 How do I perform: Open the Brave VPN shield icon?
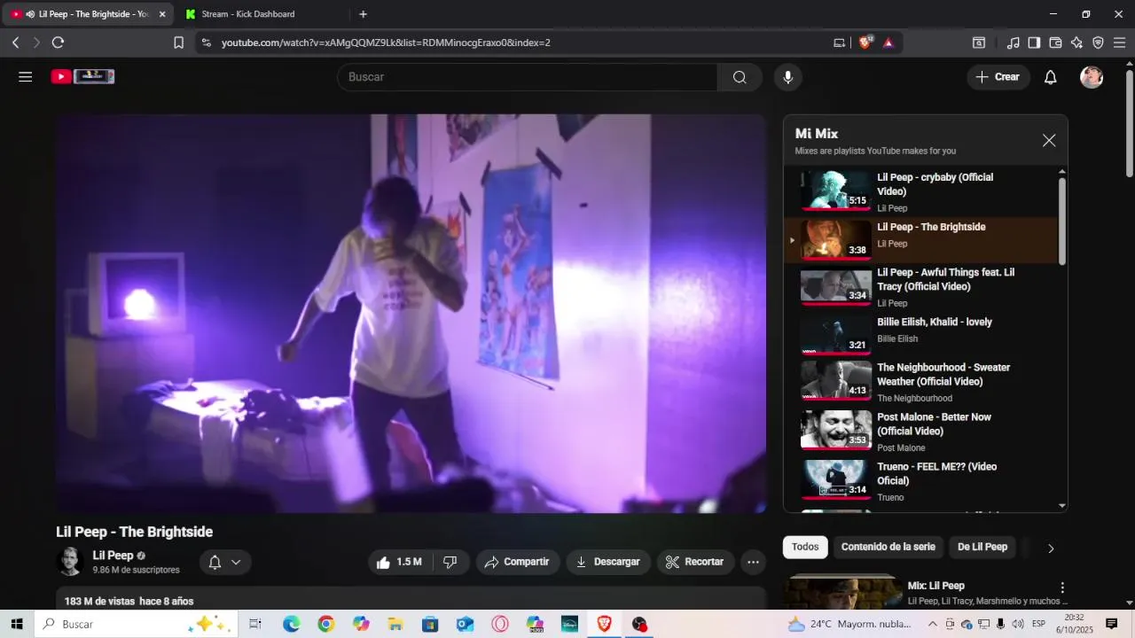pyautogui.click(x=1098, y=42)
